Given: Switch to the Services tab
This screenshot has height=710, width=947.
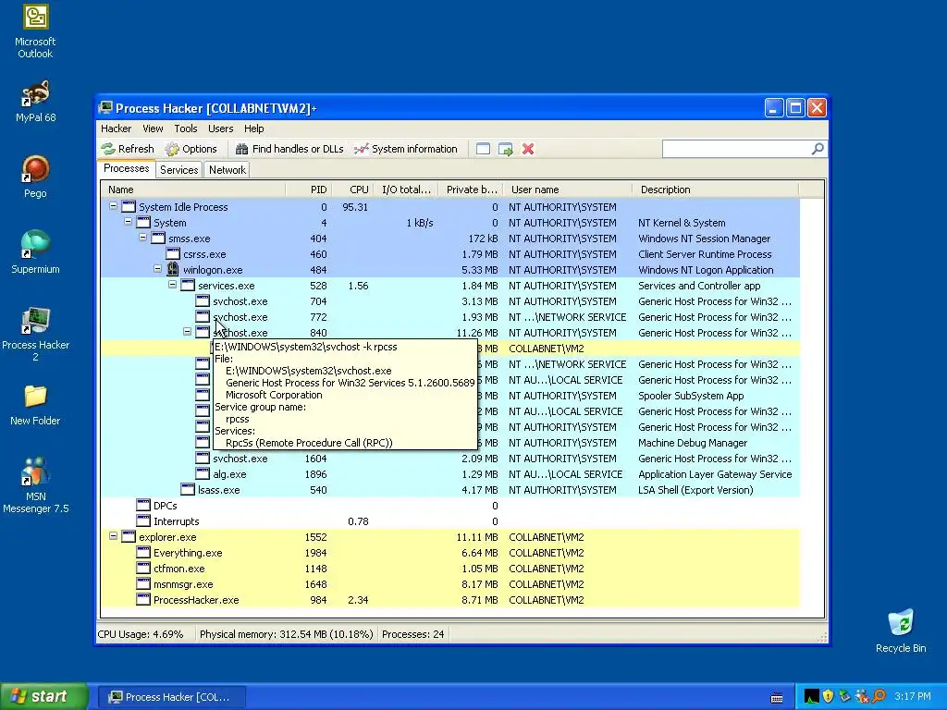Looking at the screenshot, I should [178, 170].
